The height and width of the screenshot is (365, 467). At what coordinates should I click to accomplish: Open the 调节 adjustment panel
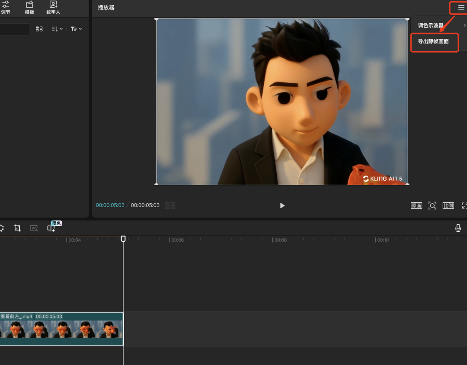click(6, 8)
